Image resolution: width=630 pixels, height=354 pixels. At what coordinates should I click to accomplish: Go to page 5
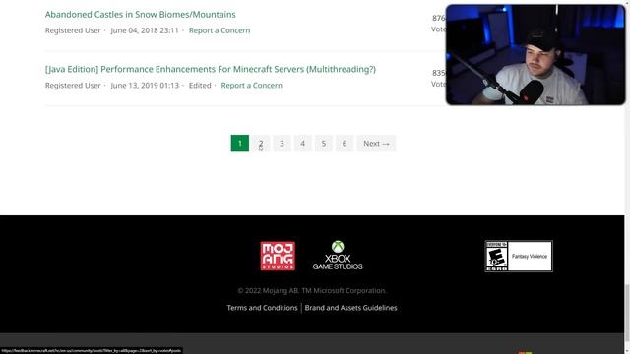point(324,144)
